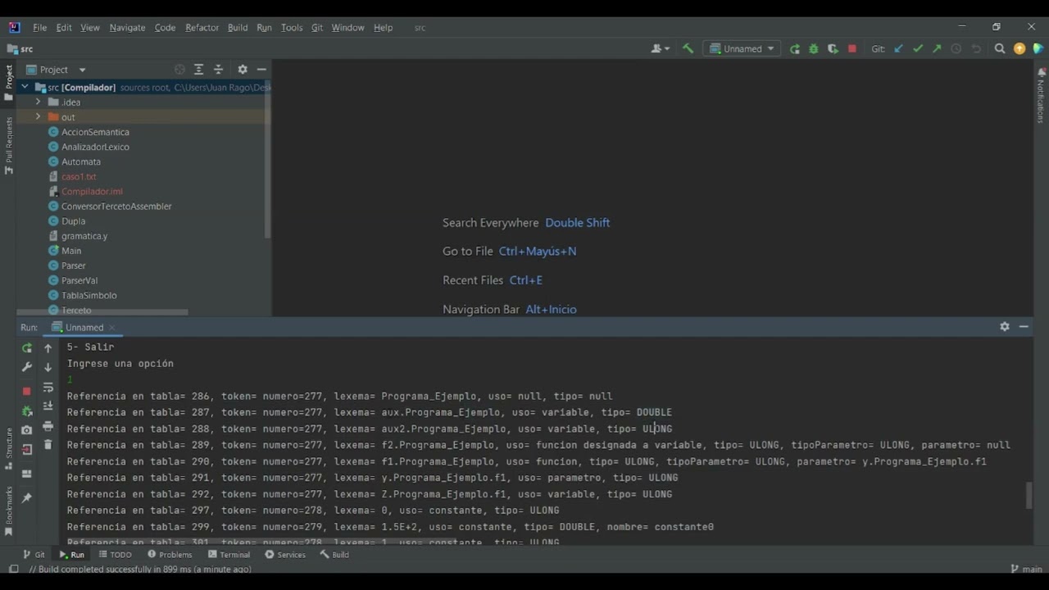Pin the Run tool window
1049x590 pixels.
(x=27, y=497)
